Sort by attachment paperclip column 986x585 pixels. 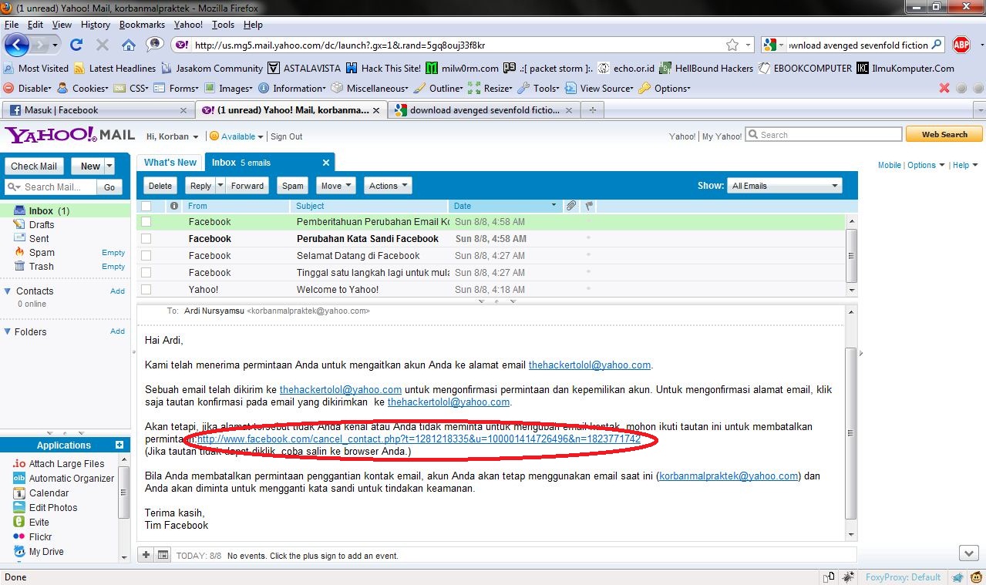point(570,206)
